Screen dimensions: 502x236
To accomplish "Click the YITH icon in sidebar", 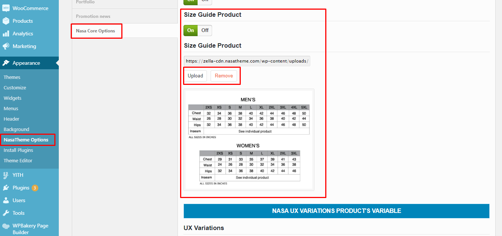I will coord(6,175).
